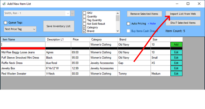
Task: Click column list scroll down arrow
Action: (118, 31)
